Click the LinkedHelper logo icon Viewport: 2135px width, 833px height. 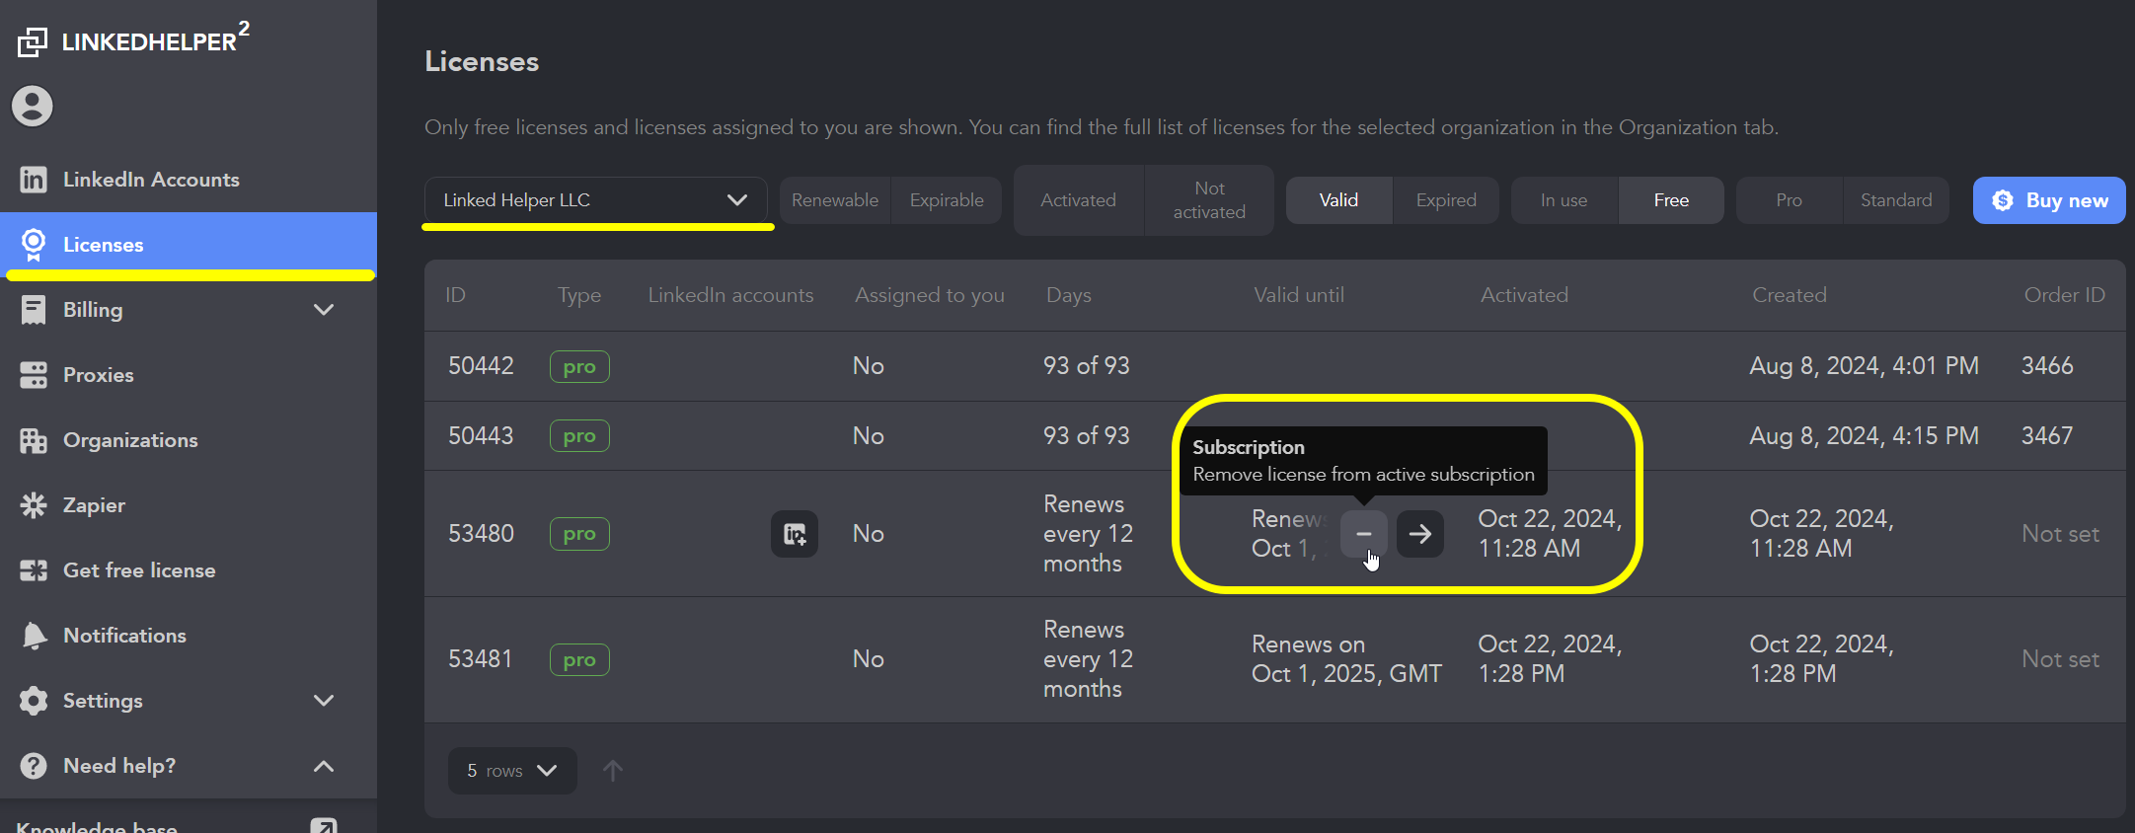click(33, 41)
